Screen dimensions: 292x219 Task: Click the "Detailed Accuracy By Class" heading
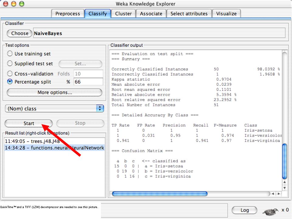tap(155, 115)
